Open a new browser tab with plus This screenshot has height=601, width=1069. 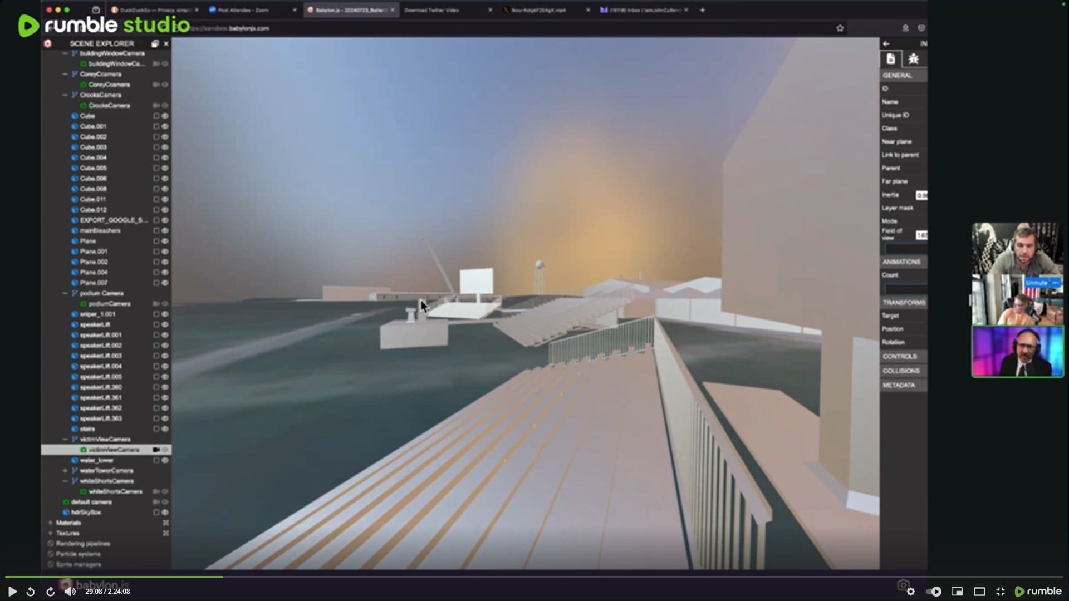click(x=703, y=10)
